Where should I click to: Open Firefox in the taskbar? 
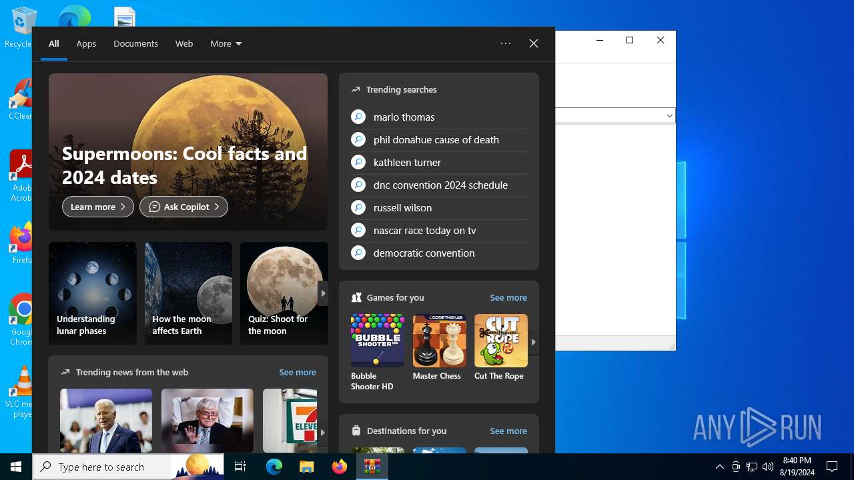[339, 467]
